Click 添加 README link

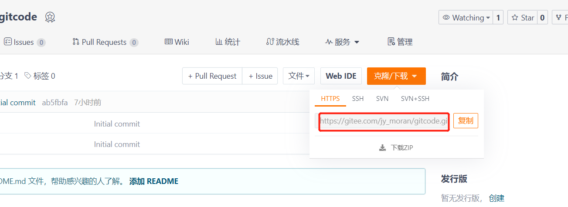[154, 181]
